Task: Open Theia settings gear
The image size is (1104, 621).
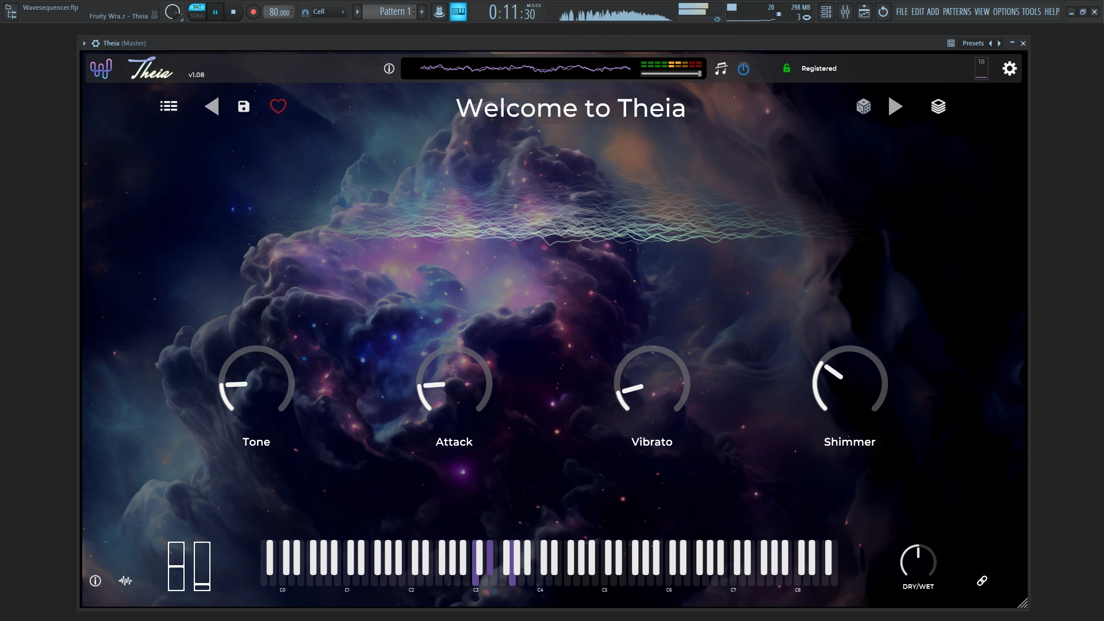Action: click(1010, 68)
